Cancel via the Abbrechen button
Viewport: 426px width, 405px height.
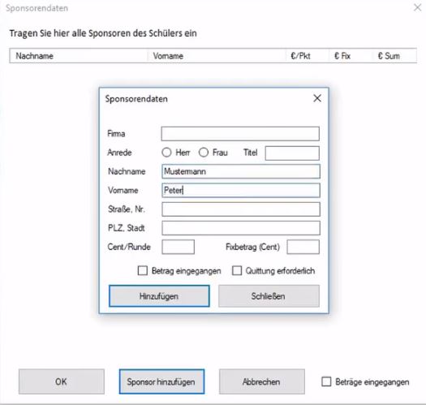(262, 381)
